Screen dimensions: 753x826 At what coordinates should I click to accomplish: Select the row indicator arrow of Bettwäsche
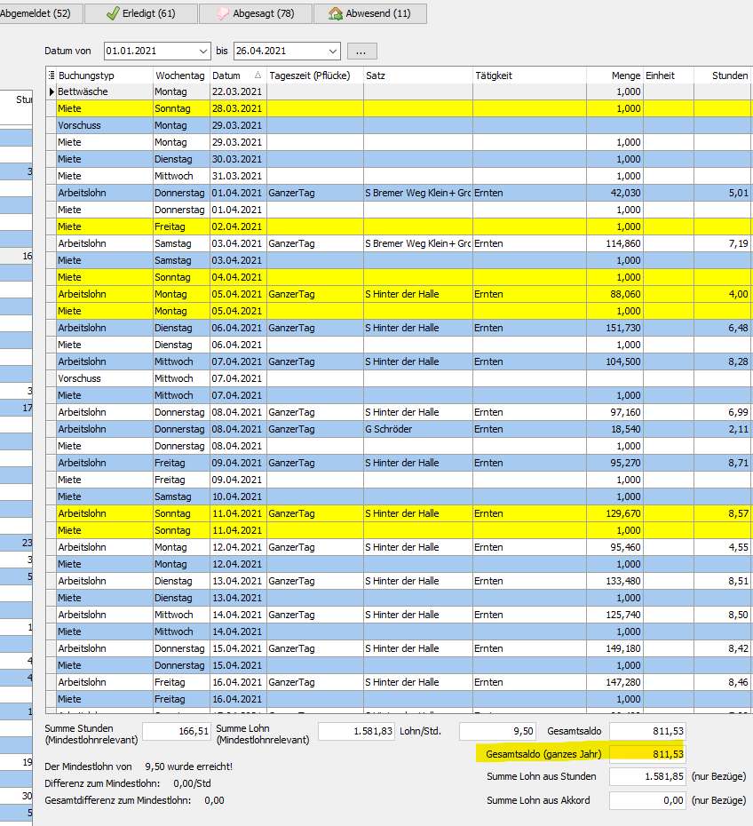[52, 91]
